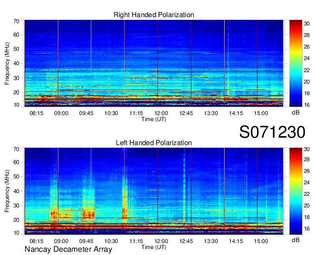Click the lower plot Frequency (MHz) axis label
The image size is (315, 255).
pos(7,191)
